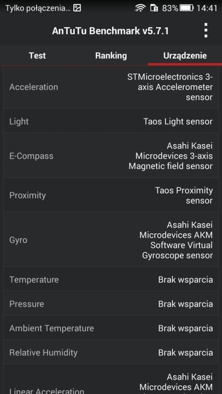Switch to the Ranking tab
222x394 pixels.
point(111,55)
